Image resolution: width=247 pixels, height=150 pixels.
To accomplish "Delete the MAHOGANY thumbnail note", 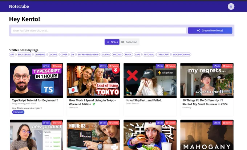I will [x=227, y=123].
